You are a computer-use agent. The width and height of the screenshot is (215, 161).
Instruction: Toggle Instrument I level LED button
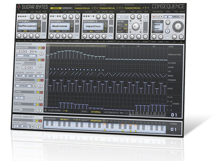click(x=44, y=36)
